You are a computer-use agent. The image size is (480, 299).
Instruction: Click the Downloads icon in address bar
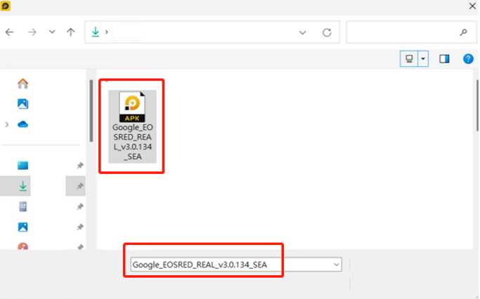point(96,32)
